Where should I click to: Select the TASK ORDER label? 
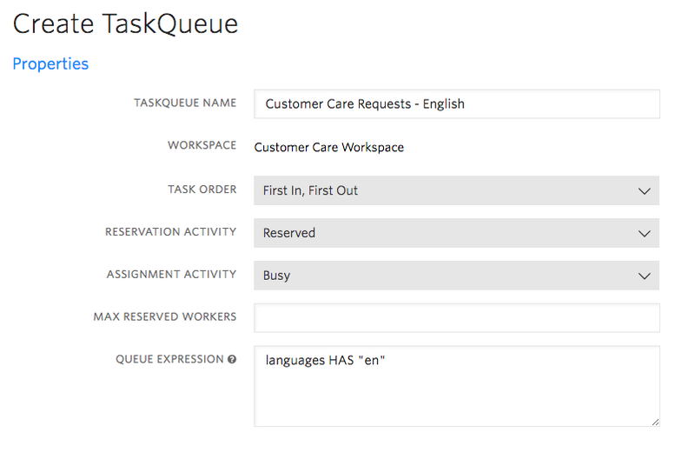pos(202,190)
